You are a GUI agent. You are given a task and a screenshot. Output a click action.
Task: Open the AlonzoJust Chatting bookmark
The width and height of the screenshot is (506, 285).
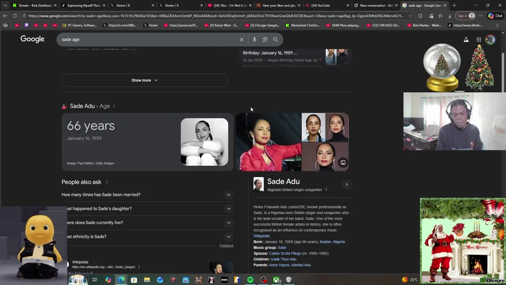tap(302, 25)
